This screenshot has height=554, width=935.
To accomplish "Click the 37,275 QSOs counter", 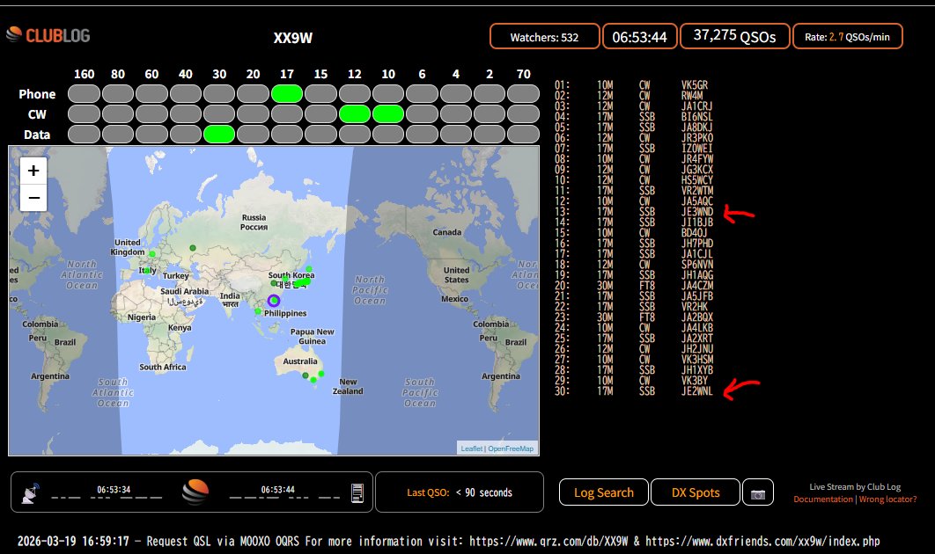I will (x=734, y=36).
